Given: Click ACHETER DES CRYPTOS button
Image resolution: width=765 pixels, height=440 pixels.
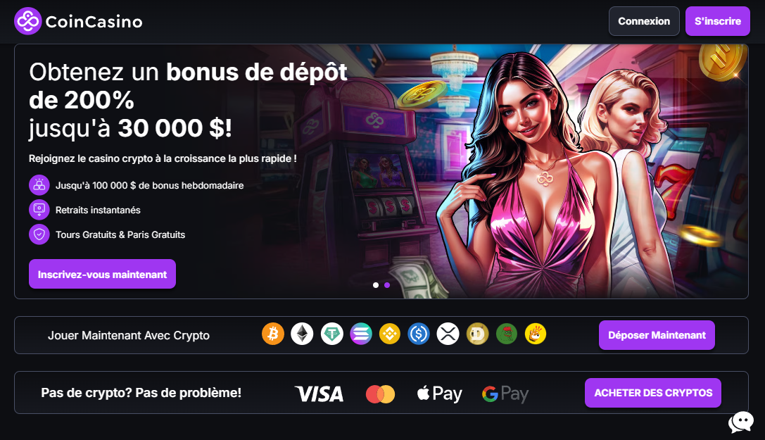Looking at the screenshot, I should (x=653, y=393).
